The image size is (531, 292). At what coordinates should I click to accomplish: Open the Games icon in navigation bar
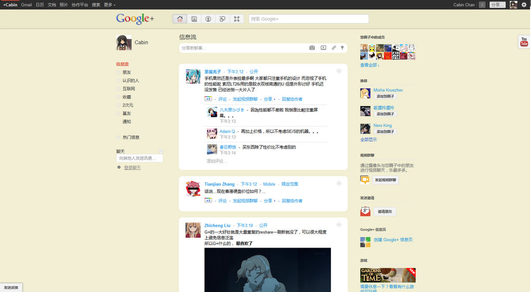click(236, 19)
